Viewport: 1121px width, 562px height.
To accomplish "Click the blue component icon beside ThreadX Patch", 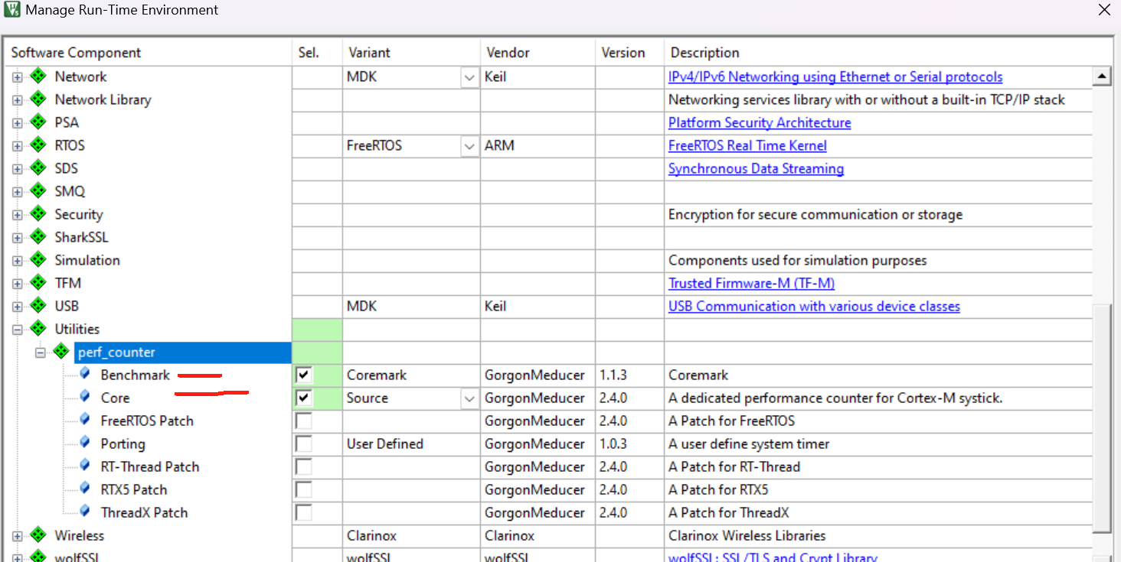I will point(86,512).
